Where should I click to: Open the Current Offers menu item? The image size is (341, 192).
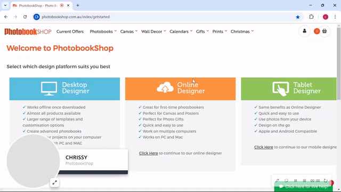point(70,31)
